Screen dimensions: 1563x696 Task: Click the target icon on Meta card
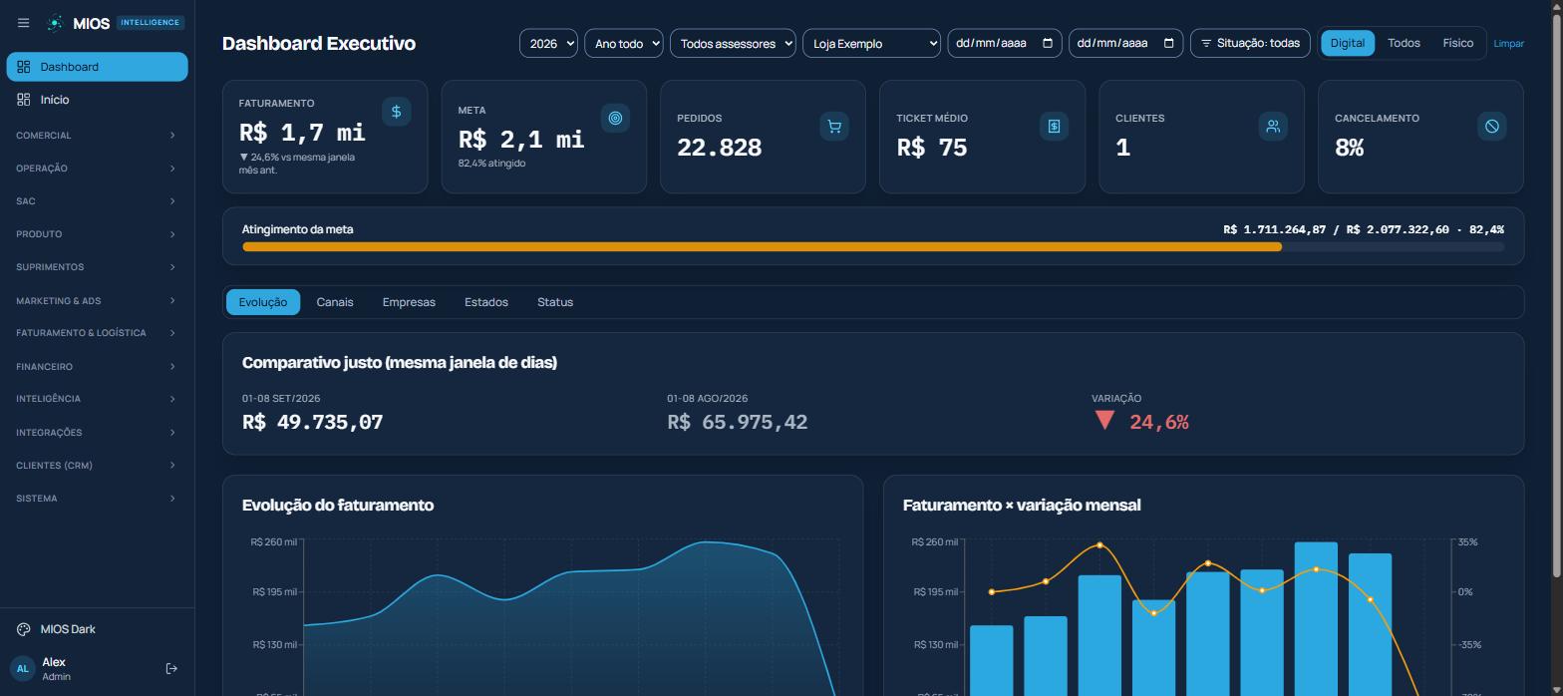tap(615, 119)
